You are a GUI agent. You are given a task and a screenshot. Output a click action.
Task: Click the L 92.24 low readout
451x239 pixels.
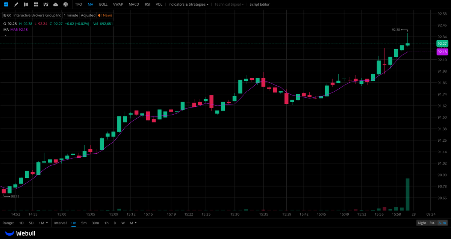pyautogui.click(x=41, y=24)
